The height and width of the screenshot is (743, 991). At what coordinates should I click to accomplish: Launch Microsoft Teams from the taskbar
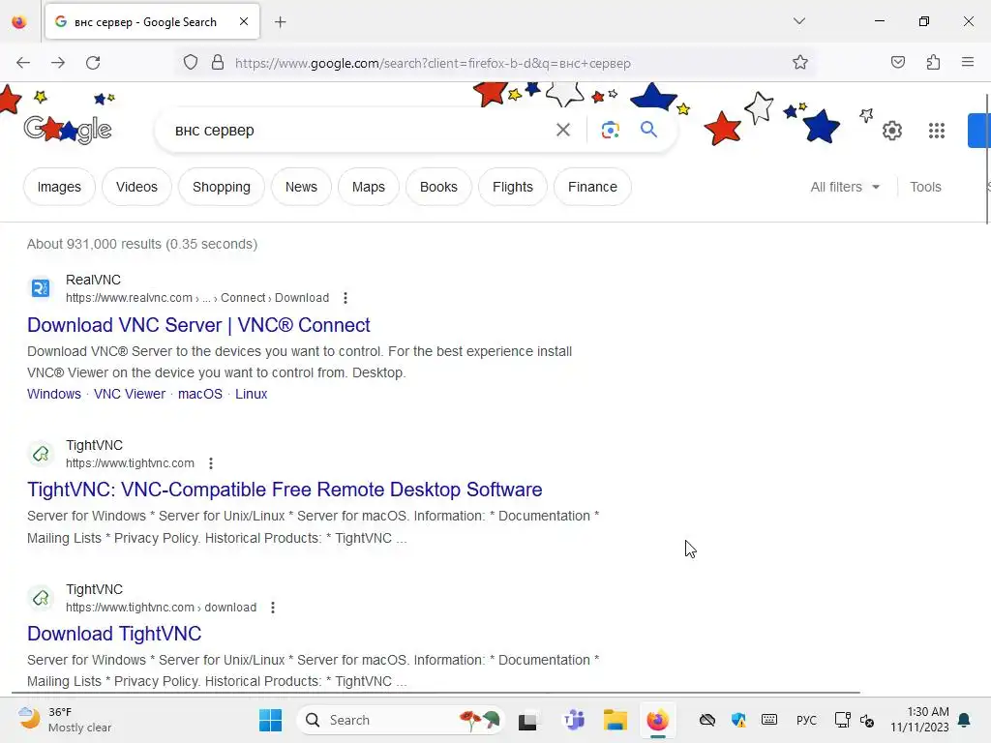pyautogui.click(x=574, y=720)
